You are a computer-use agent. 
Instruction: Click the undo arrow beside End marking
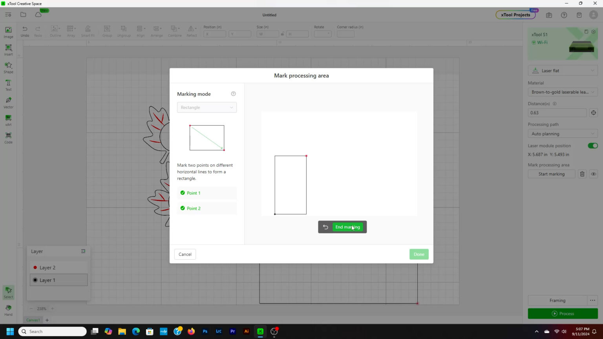tap(325, 227)
